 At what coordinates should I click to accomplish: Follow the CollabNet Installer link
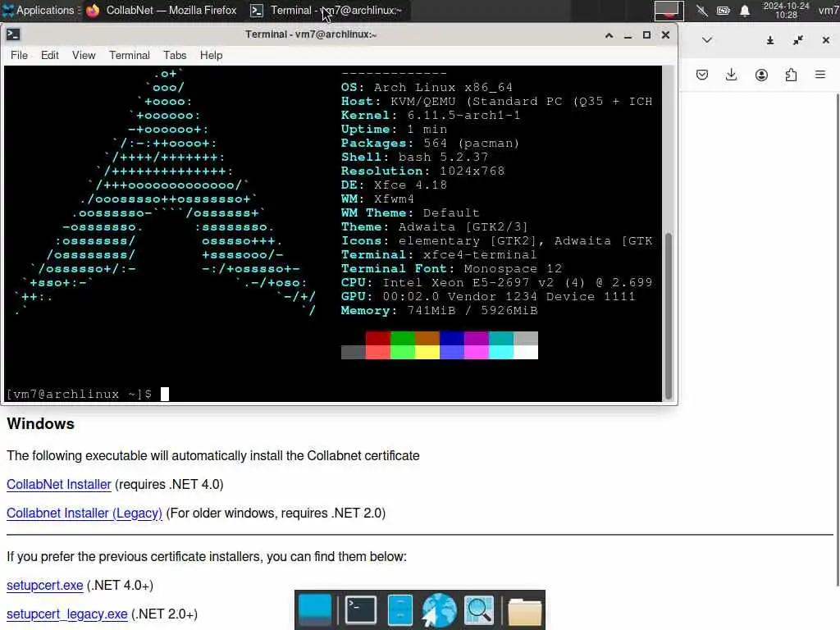click(59, 484)
